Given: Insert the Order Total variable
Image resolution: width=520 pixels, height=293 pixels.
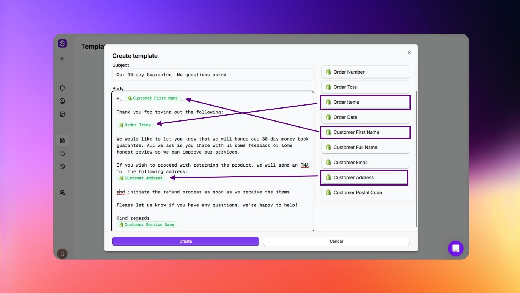Looking at the screenshot, I should coord(365,87).
